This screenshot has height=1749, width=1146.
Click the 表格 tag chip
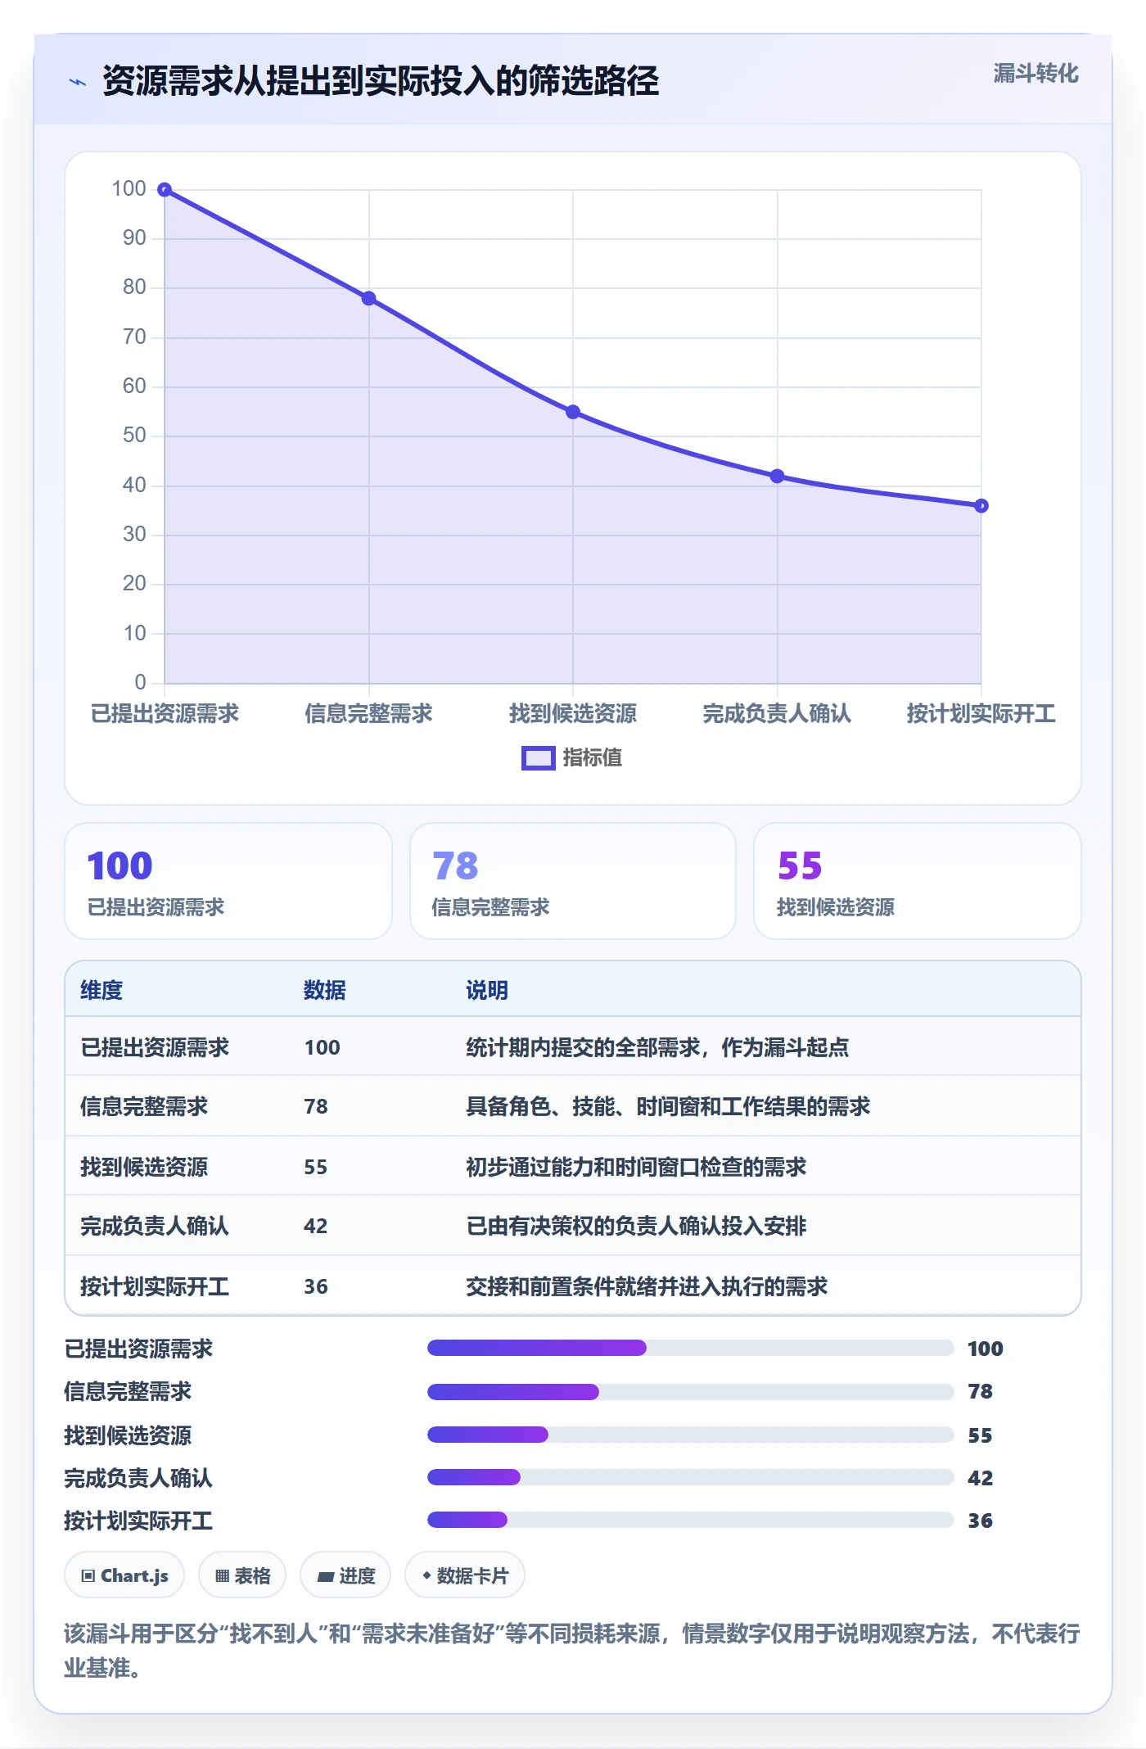[242, 1575]
